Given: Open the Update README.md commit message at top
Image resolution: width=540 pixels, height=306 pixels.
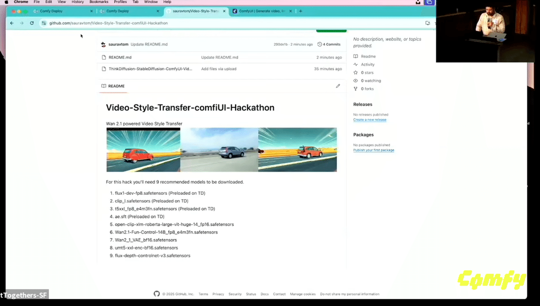Looking at the screenshot, I should point(149,45).
